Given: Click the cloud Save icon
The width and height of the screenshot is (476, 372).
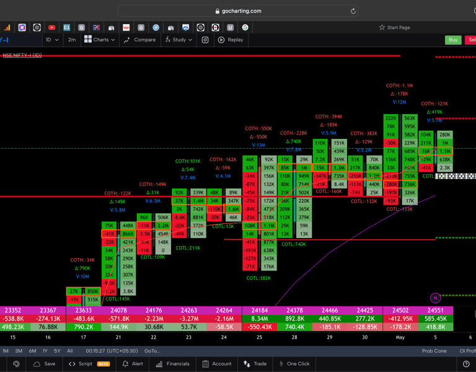Looking at the screenshot, I should point(37,364).
